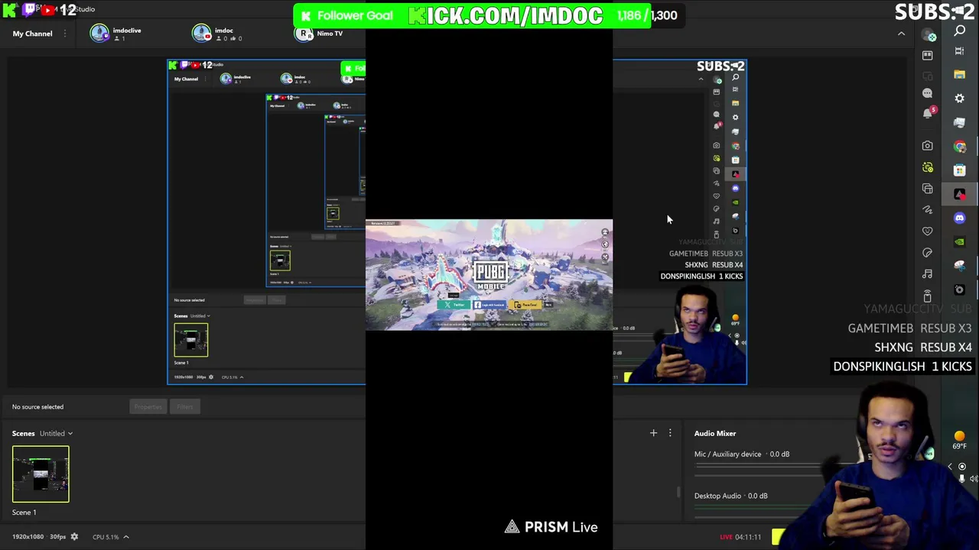
Task: Expand the CPU 5.1% stats arrow
Action: [126, 537]
